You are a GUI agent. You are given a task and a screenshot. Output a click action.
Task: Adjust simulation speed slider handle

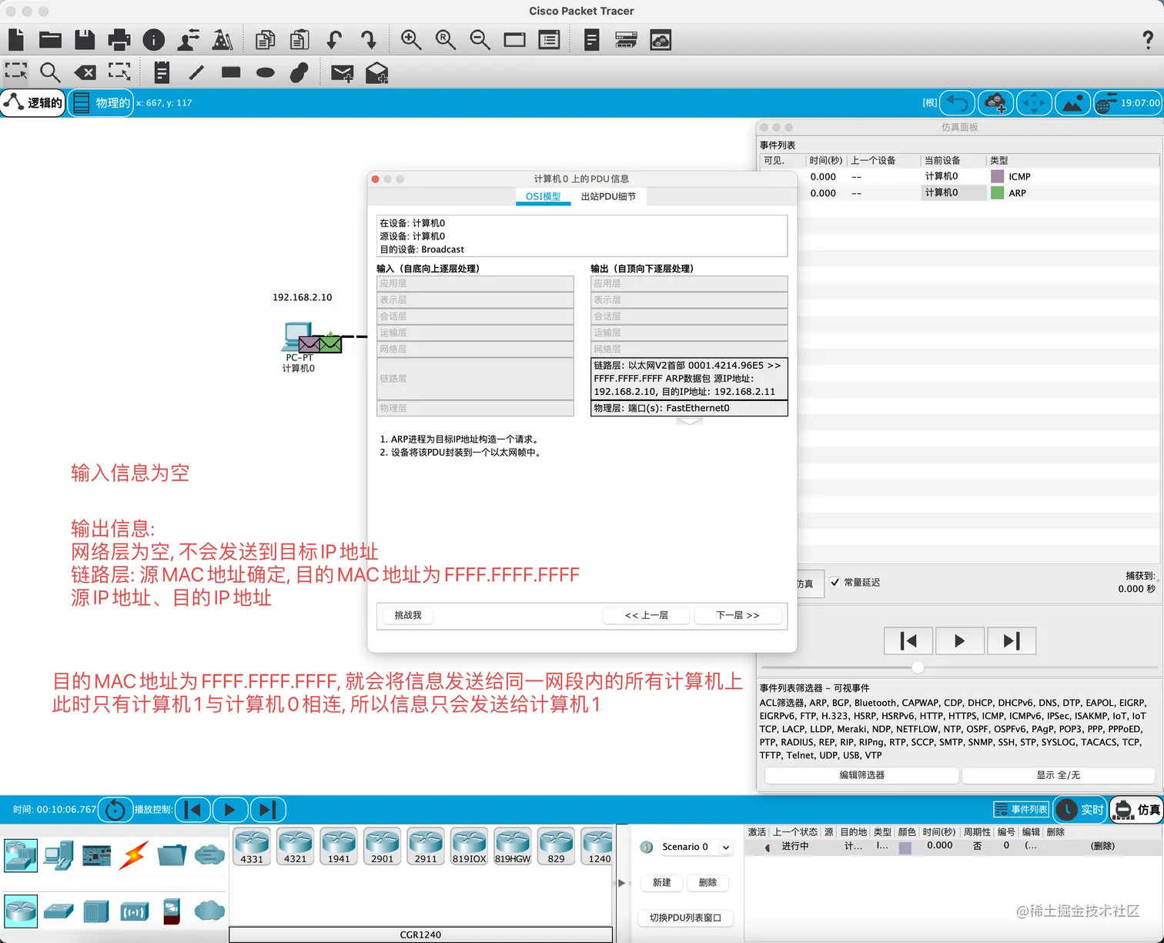point(918,667)
